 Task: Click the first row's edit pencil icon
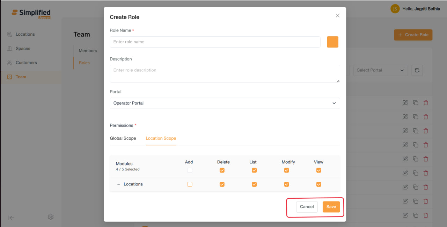coord(405,103)
